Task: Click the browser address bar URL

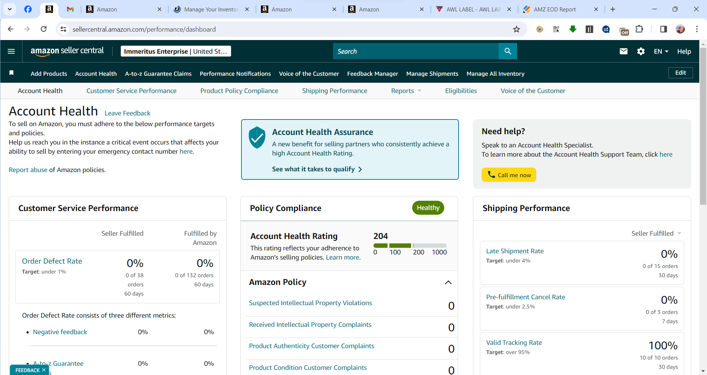Action: coord(144,29)
